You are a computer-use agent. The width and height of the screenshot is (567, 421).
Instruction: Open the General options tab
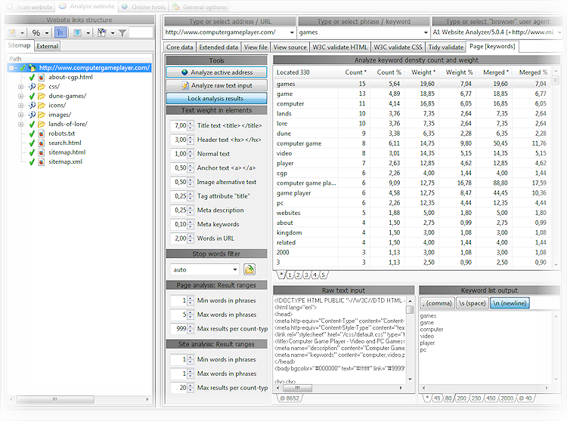pyautogui.click(x=200, y=7)
